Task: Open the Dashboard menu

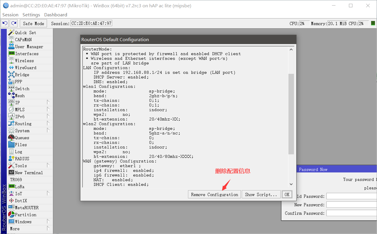Action: point(56,15)
